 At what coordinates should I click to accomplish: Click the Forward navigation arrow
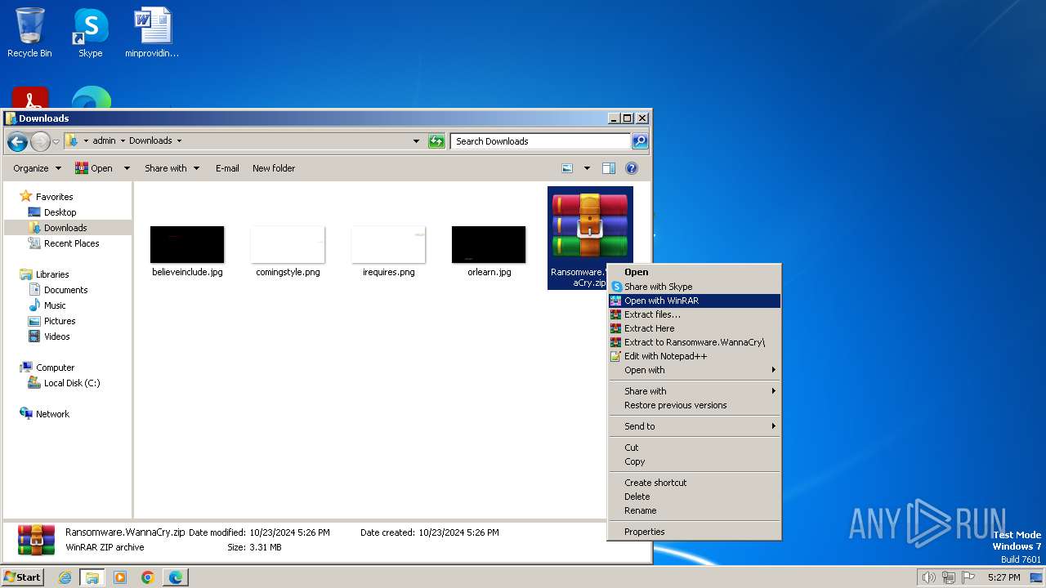pos(40,141)
